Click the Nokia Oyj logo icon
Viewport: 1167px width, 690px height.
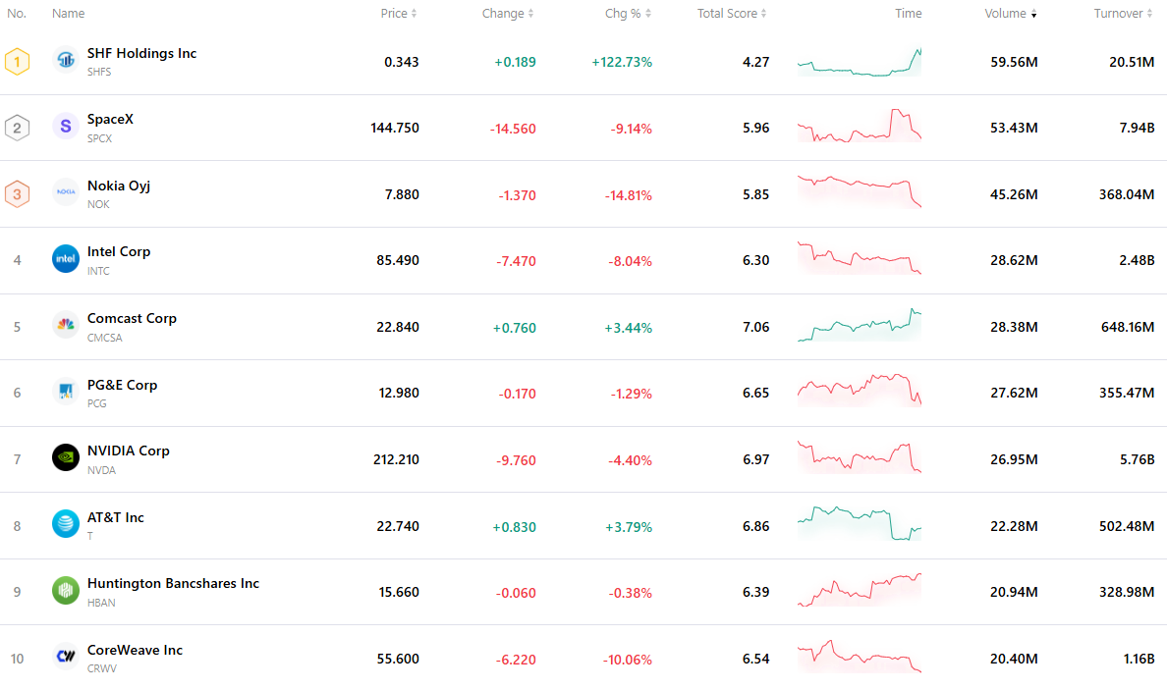[x=66, y=192]
